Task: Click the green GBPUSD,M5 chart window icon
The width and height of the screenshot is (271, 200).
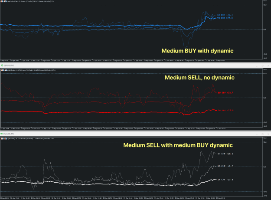Action: tap(2, 66)
